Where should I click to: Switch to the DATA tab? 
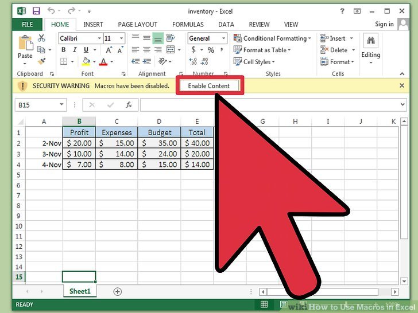(x=226, y=25)
